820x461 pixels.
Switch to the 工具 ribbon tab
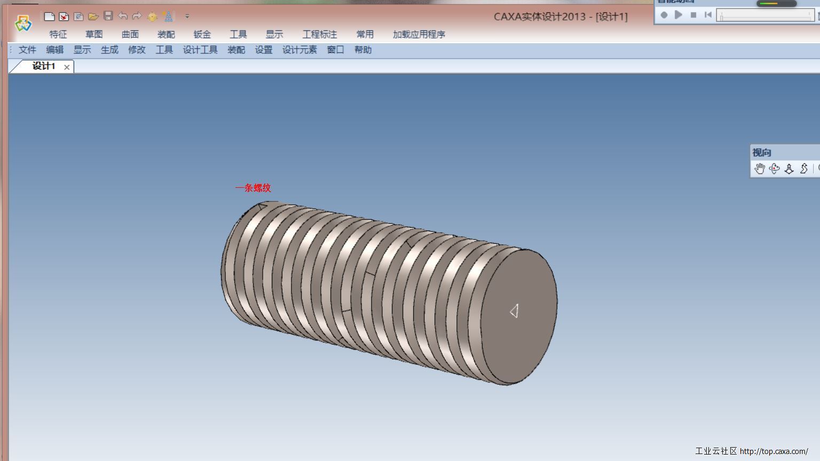[x=238, y=34]
